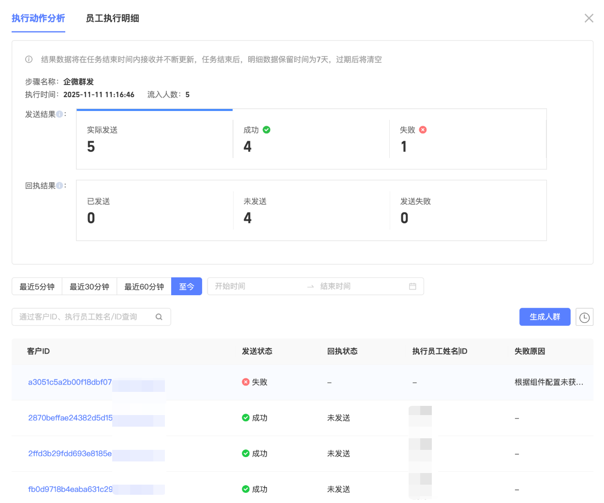Click 未发送 receipt status in 2870beffae row
Image resolution: width=604 pixels, height=503 pixels.
(x=339, y=418)
